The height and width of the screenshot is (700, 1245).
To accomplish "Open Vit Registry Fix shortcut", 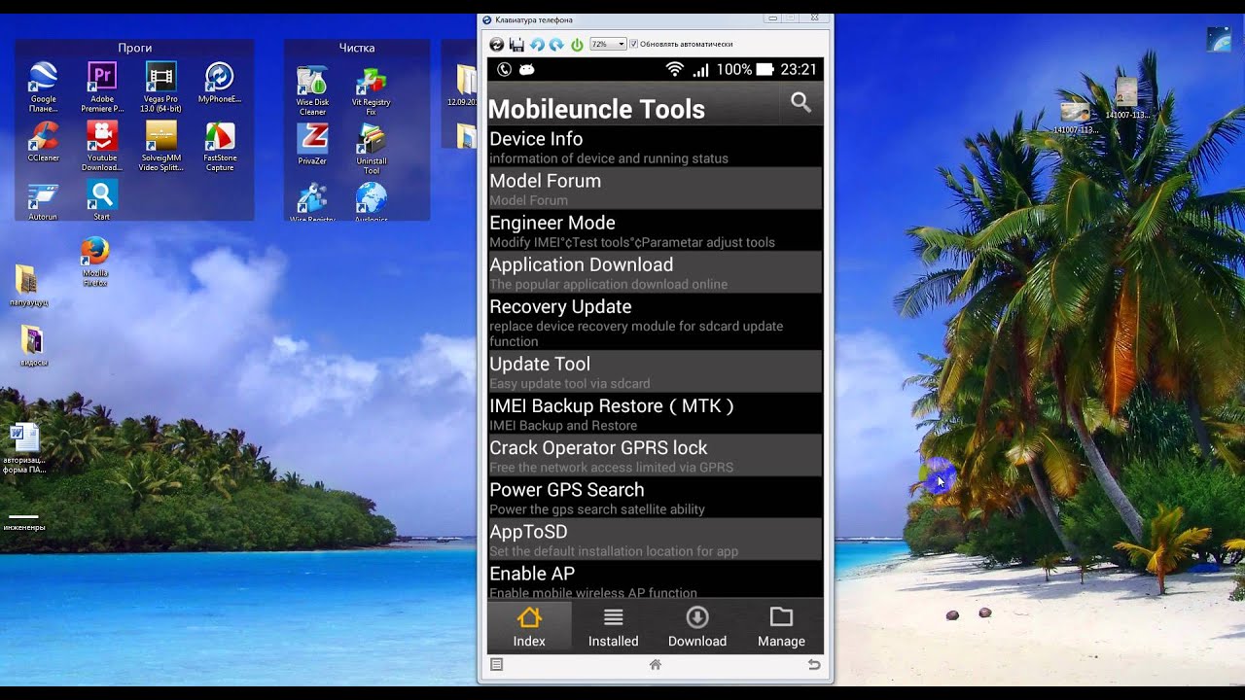I will click(372, 91).
